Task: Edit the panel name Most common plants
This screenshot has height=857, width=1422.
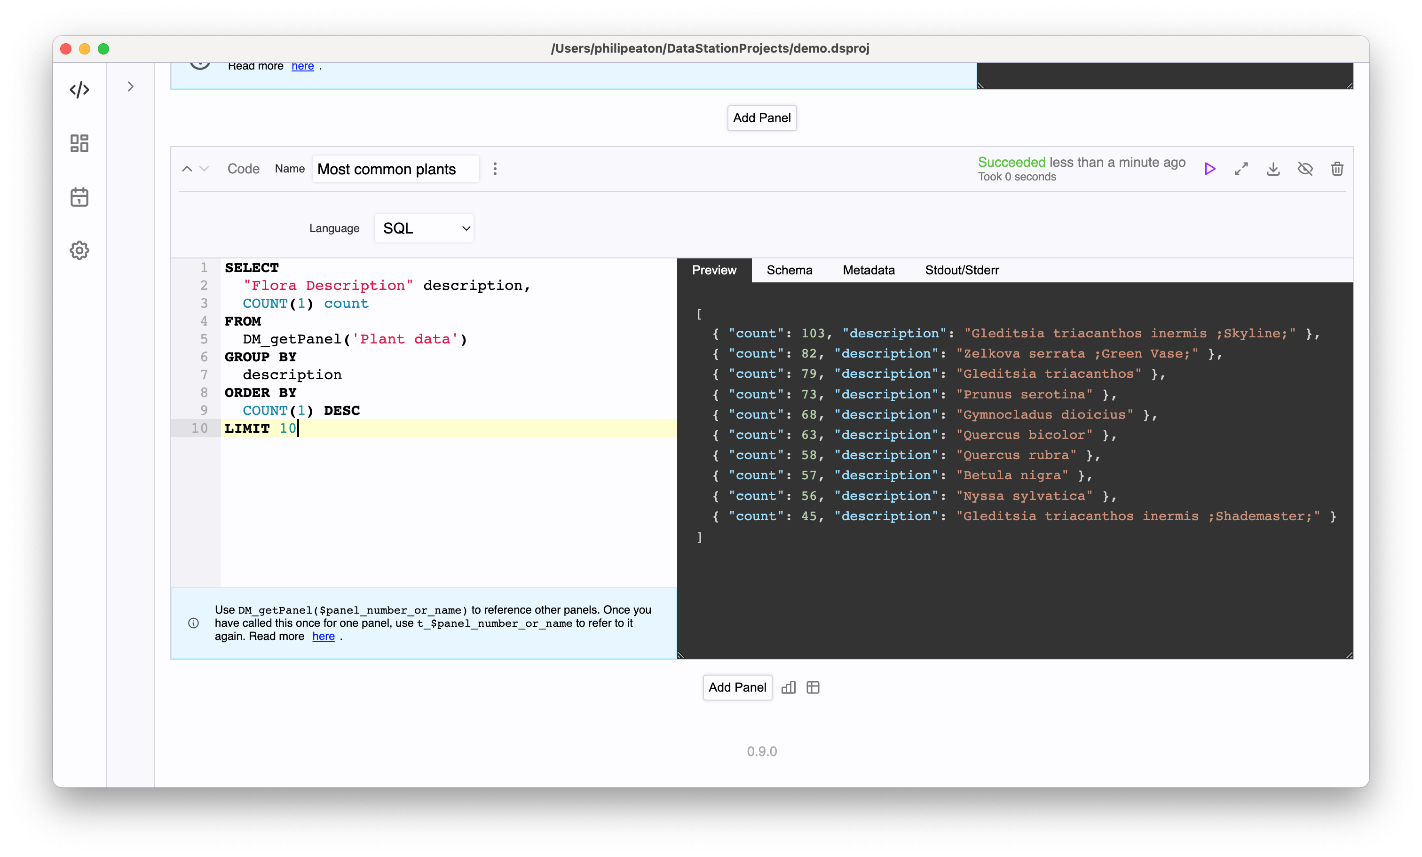Action: (x=395, y=169)
